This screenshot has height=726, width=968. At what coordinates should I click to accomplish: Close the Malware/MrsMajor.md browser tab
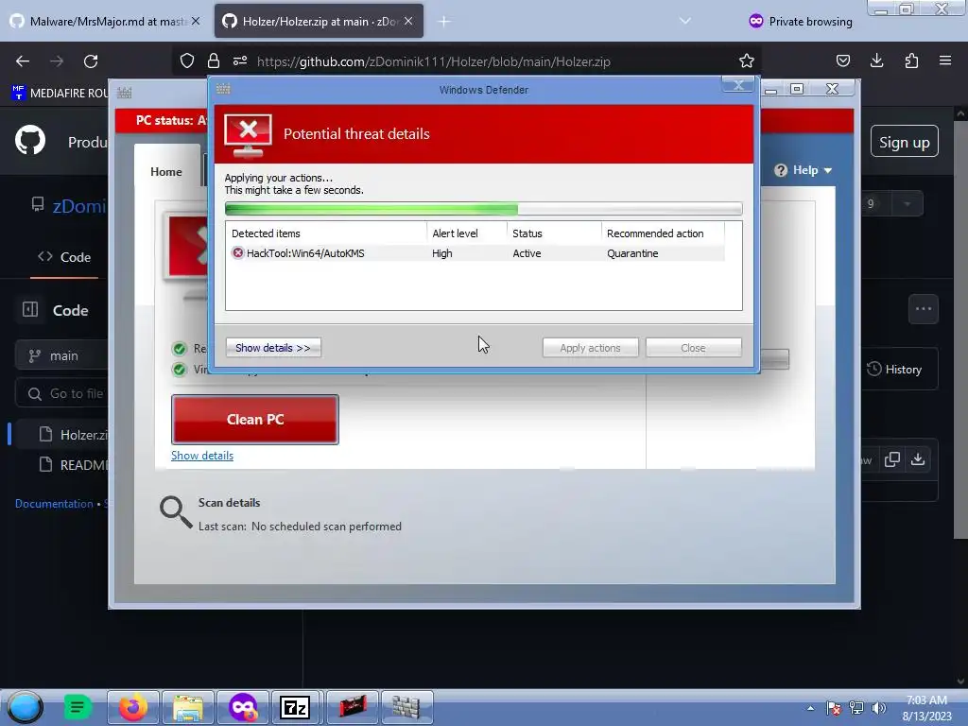point(196,21)
